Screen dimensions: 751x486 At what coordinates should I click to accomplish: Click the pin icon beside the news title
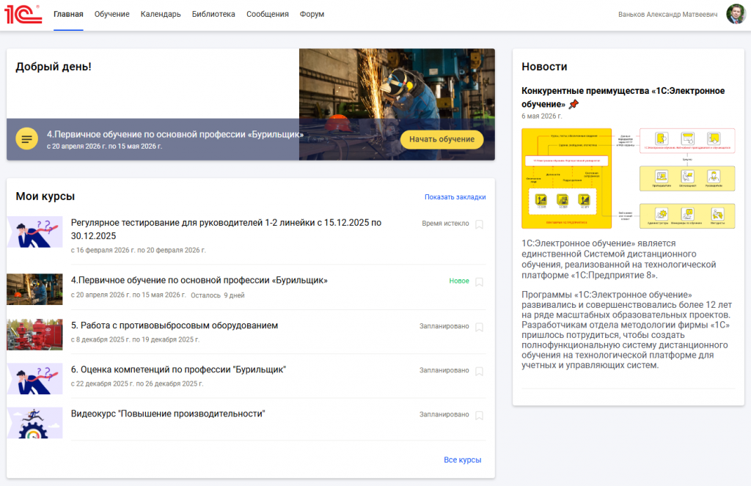coord(574,104)
